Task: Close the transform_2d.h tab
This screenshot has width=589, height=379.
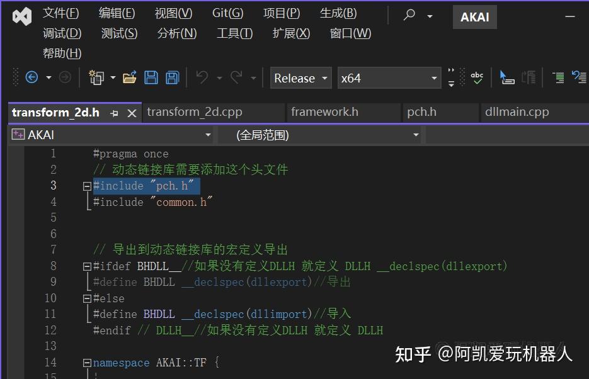Action: (x=131, y=112)
